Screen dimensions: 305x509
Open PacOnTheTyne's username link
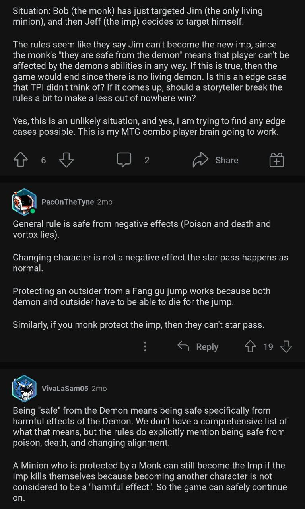click(68, 202)
